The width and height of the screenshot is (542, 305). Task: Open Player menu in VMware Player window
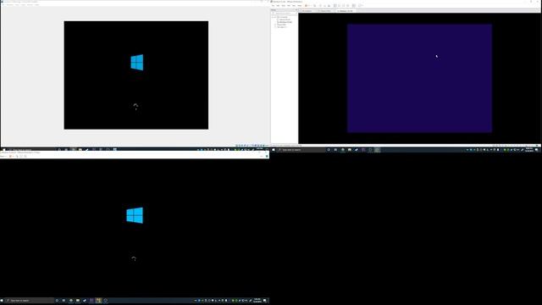[3, 156]
